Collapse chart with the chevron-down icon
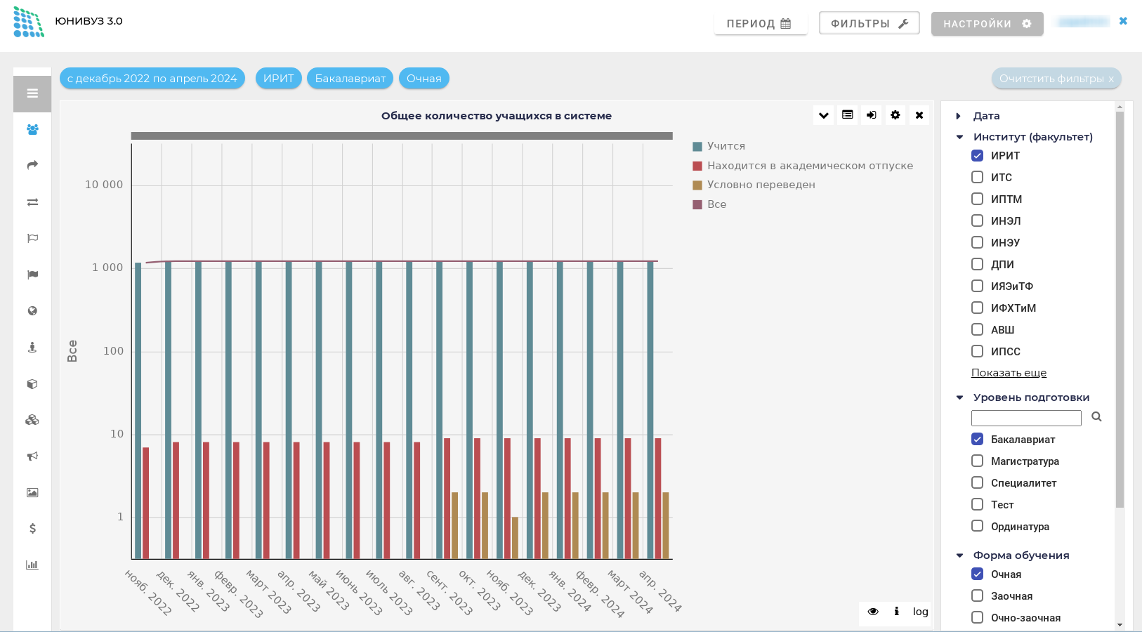The image size is (1142, 632). pos(824,115)
